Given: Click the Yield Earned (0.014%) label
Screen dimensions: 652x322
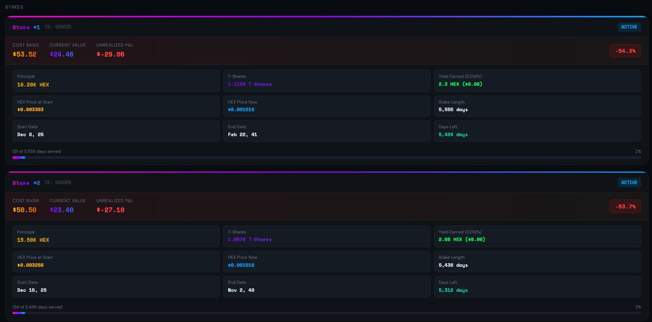Looking at the screenshot, I should click(461, 77).
